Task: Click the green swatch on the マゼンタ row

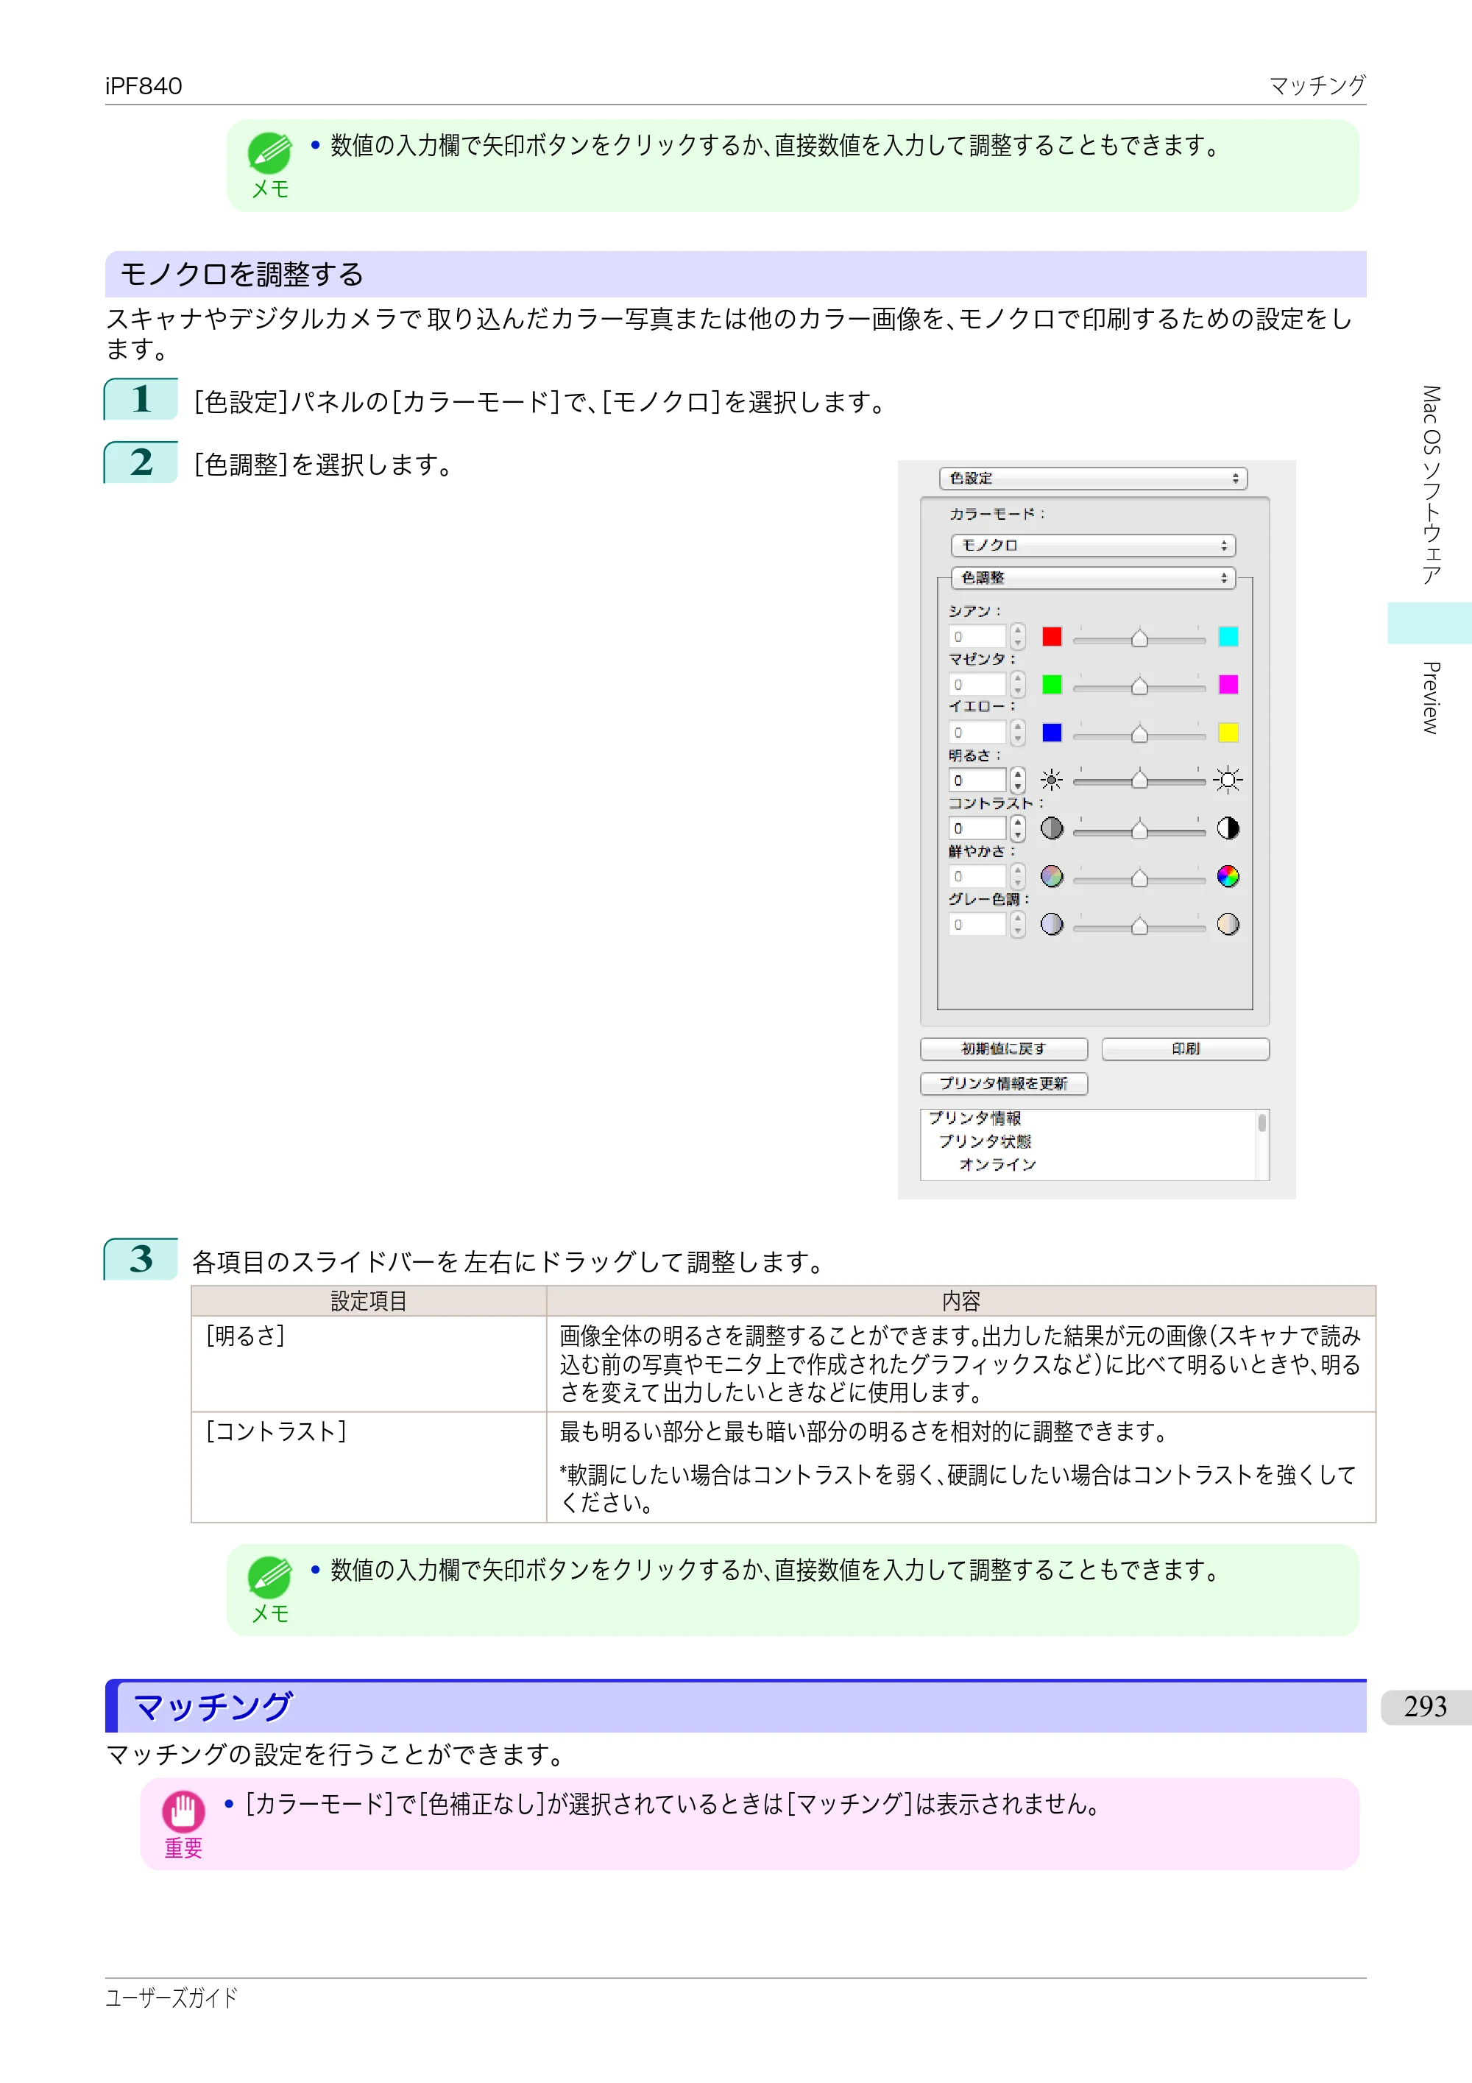Action: pyautogui.click(x=1051, y=685)
